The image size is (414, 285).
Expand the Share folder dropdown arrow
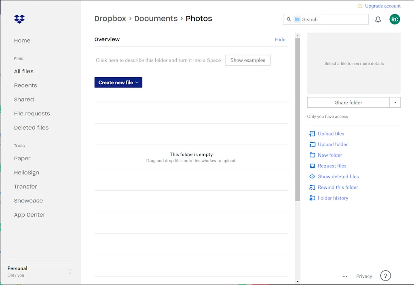(395, 102)
